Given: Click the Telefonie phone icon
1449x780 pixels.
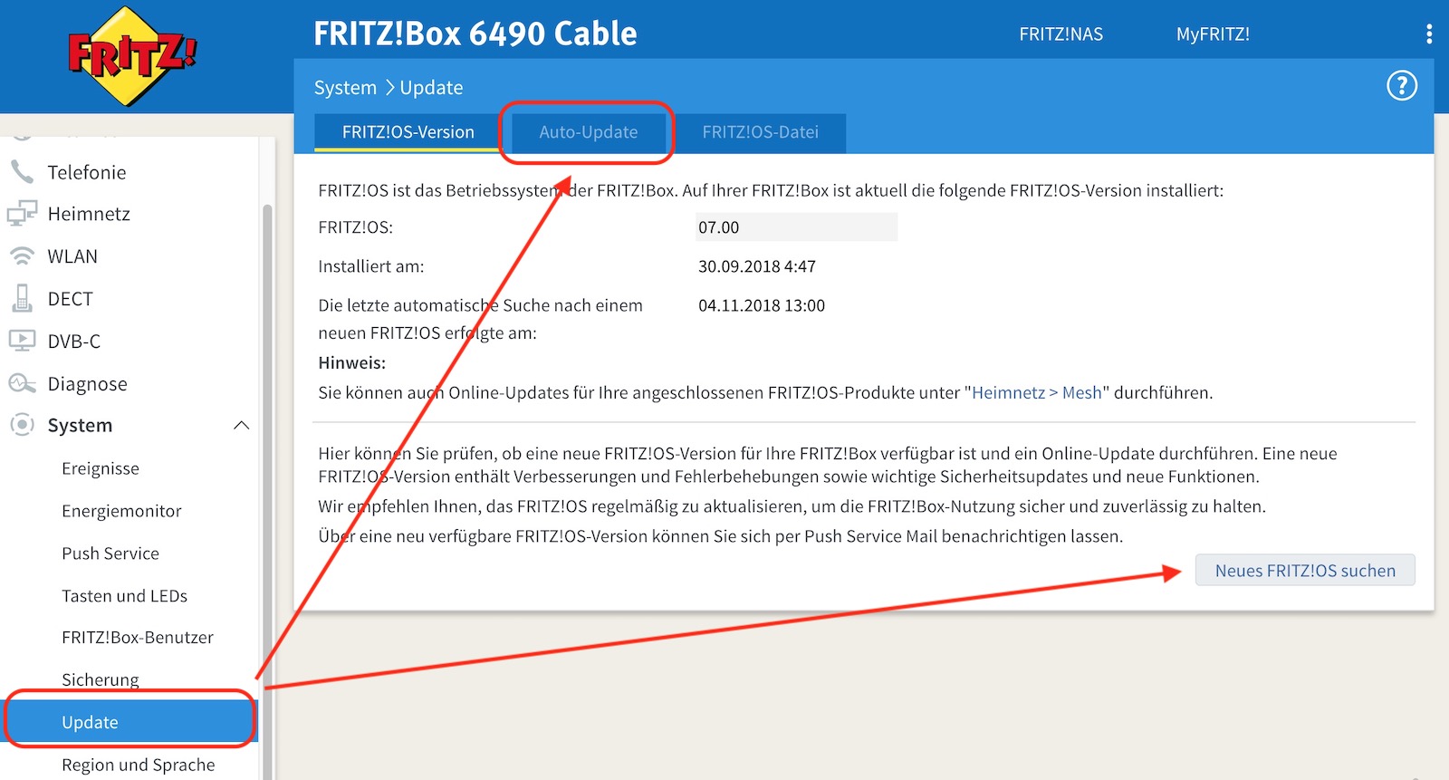Looking at the screenshot, I should [x=22, y=172].
